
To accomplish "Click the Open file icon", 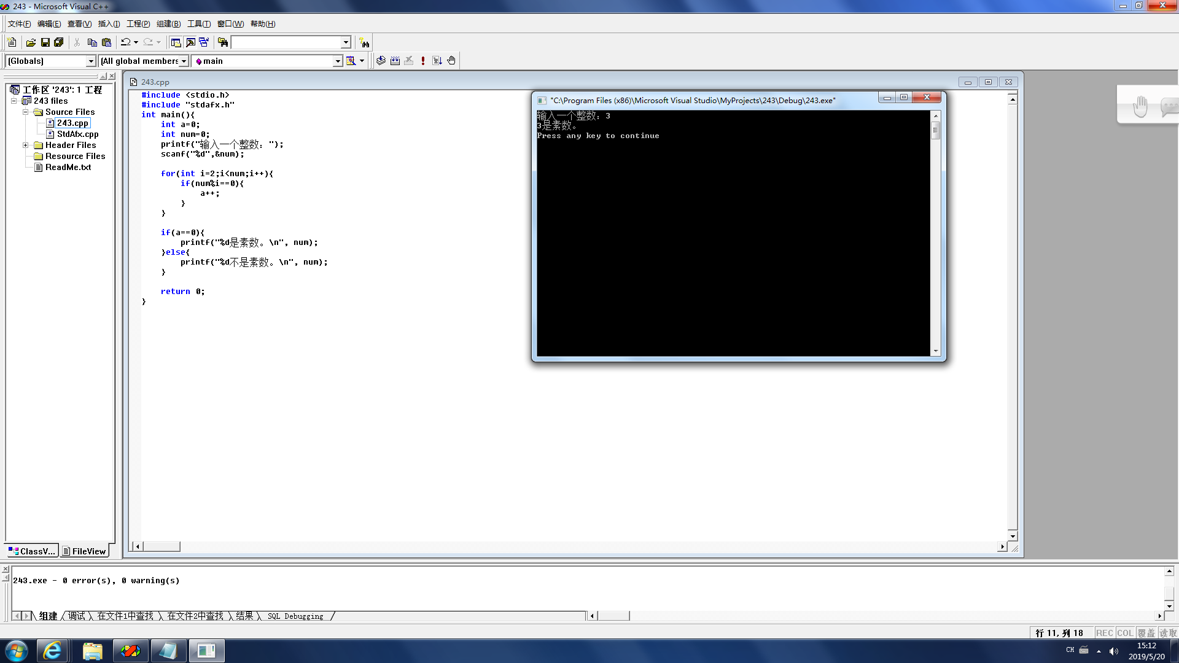I will (31, 42).
